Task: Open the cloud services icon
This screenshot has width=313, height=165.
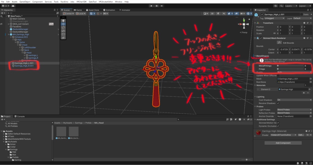Action: pyautogui.click(x=13, y=6)
